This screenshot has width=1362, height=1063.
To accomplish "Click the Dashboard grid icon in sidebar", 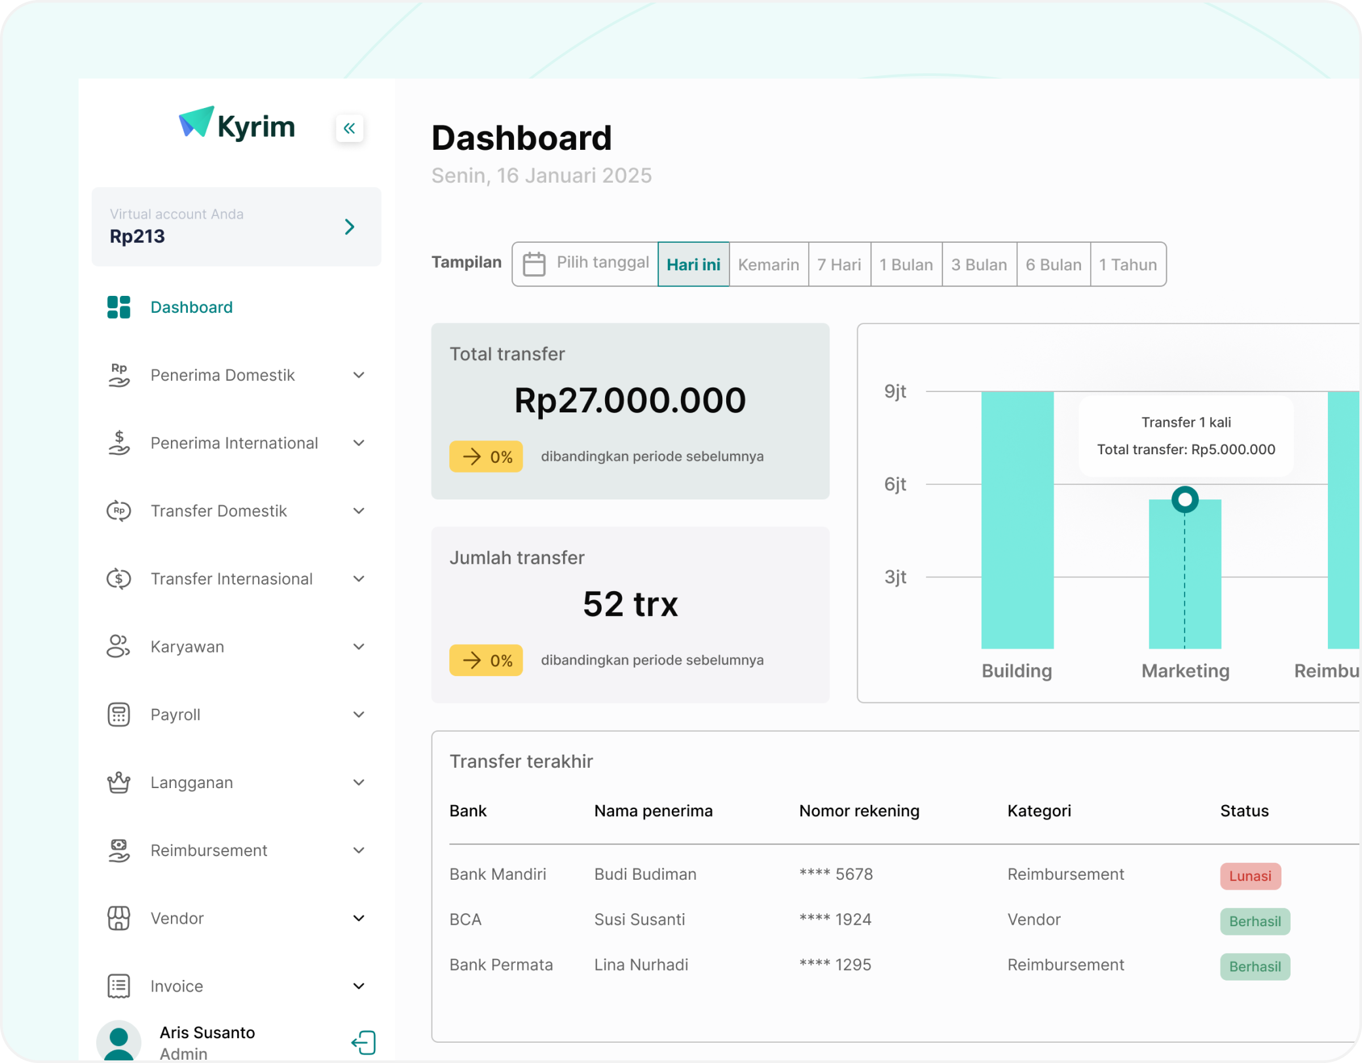I will [119, 307].
